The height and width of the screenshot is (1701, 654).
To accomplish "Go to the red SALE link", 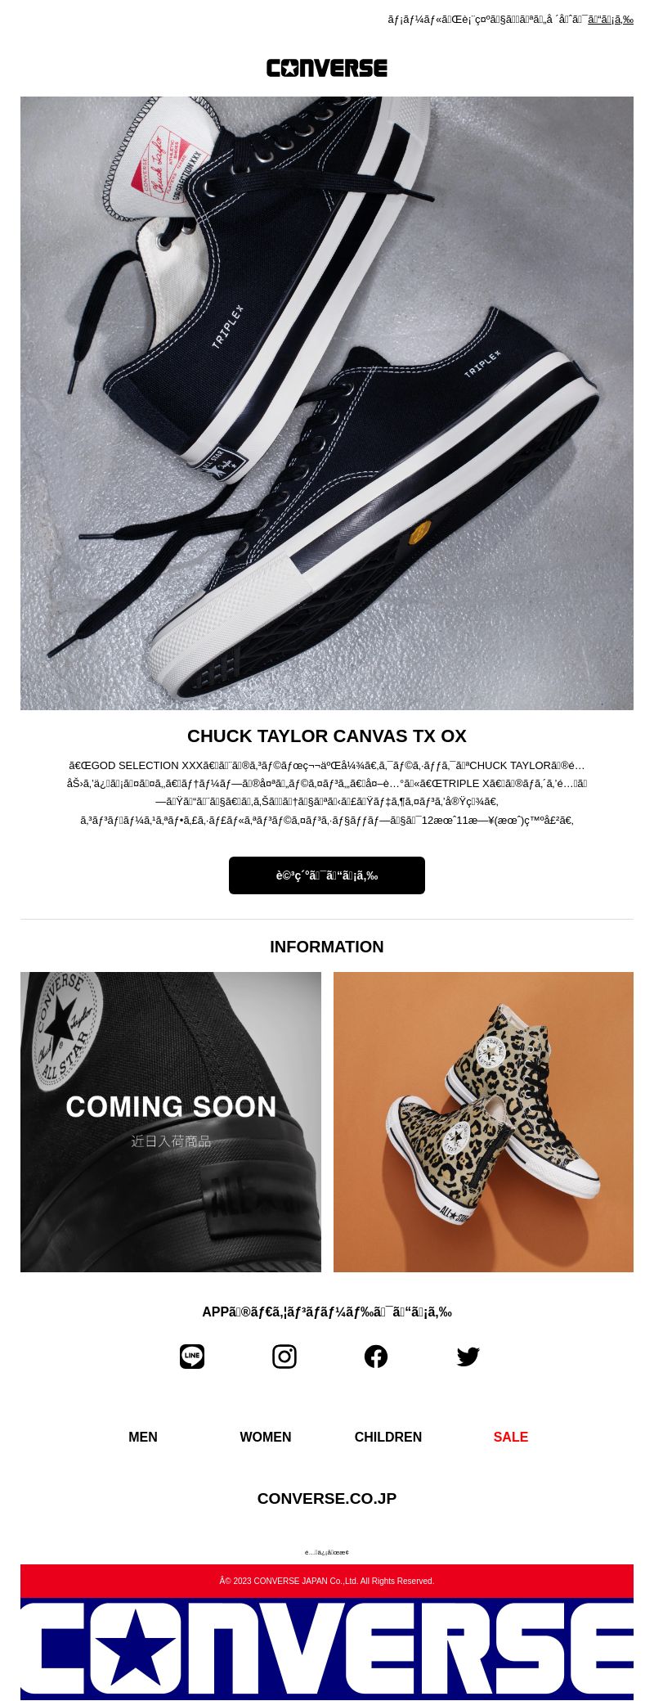I will [x=511, y=1437].
